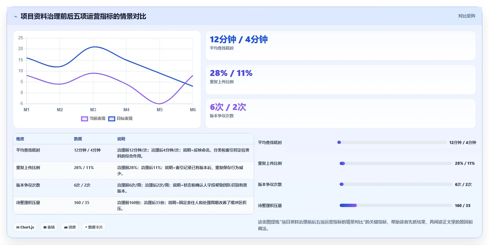Image resolution: width=489 pixels, height=245 pixels.
Task: Click the 说明 column header
Action: 121,139
